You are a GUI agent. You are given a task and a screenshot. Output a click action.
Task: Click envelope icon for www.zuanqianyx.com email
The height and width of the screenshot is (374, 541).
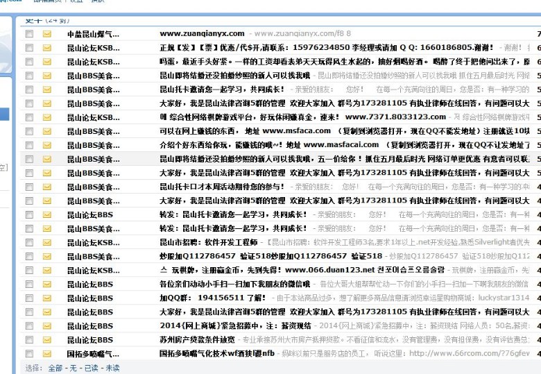[47, 34]
